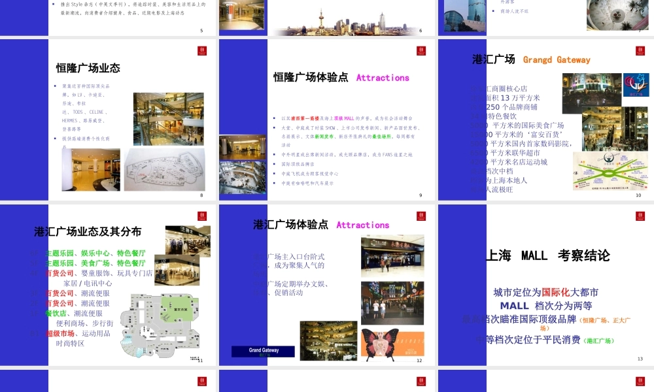Select the title 上海 MALL 考察结论 on slide 13
This screenshot has height=392, width=654.
coord(548,255)
